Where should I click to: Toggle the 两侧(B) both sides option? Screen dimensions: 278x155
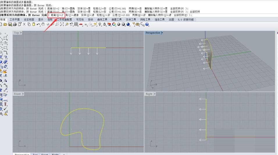pyautogui.click(x=139, y=15)
